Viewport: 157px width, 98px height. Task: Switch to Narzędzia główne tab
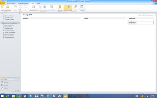(x=11, y=3)
